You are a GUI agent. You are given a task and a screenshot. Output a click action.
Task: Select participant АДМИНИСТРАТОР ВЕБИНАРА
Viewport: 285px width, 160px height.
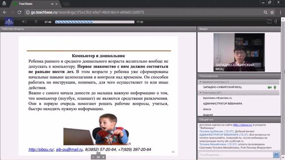[223, 104]
